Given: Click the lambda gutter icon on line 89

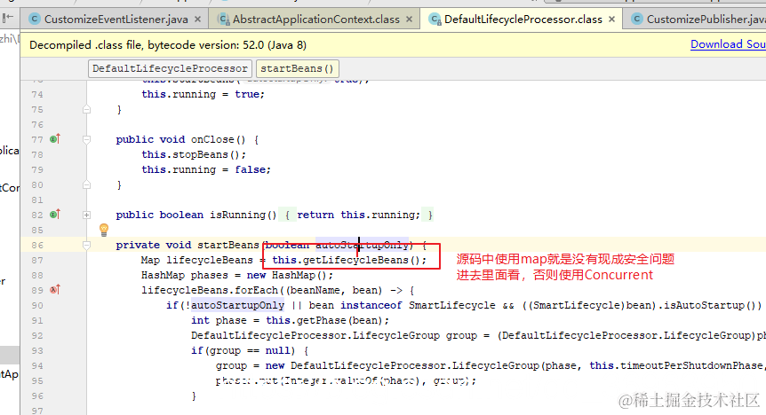Looking at the screenshot, I should click(55, 290).
